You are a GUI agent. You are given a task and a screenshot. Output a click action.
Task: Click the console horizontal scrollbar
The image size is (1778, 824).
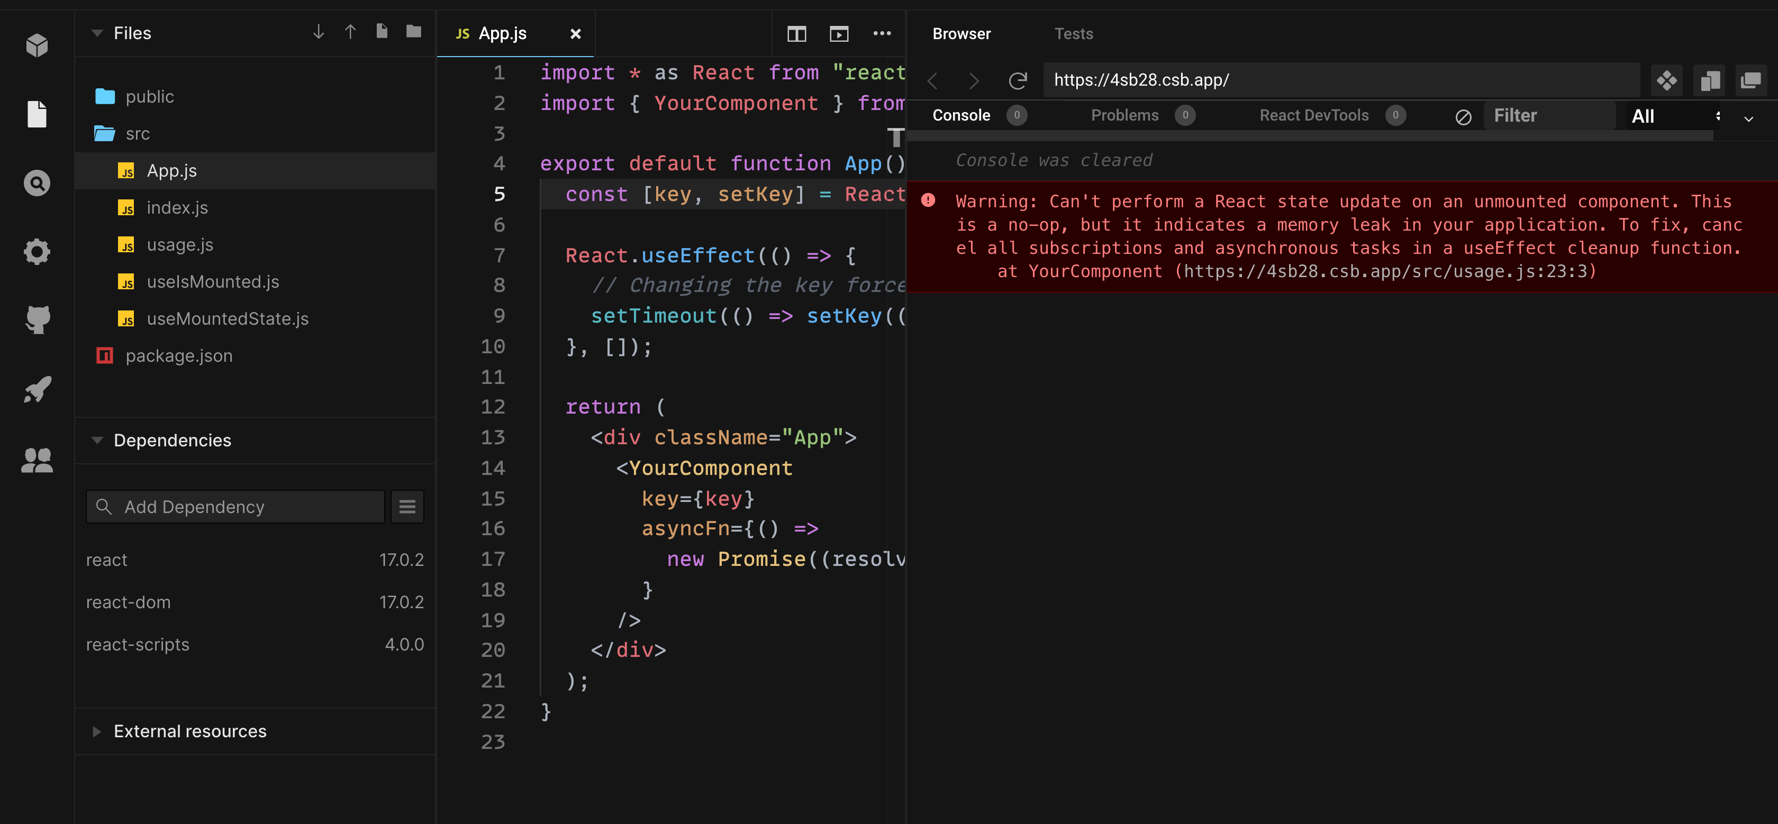click(x=1311, y=136)
